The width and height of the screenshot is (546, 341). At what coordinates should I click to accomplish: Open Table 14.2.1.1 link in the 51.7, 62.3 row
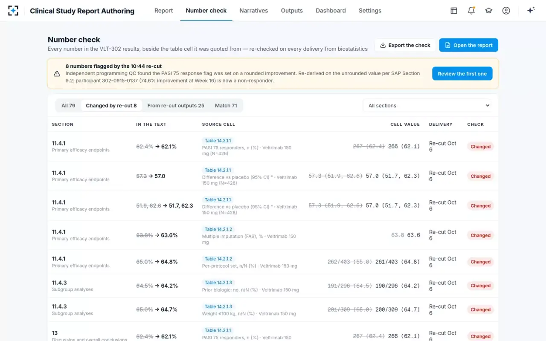218,200
